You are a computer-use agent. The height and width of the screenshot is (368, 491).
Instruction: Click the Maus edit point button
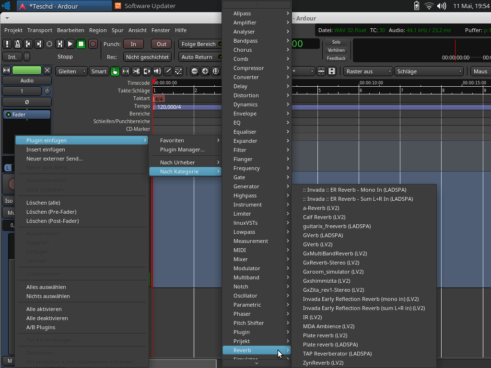coord(480,71)
